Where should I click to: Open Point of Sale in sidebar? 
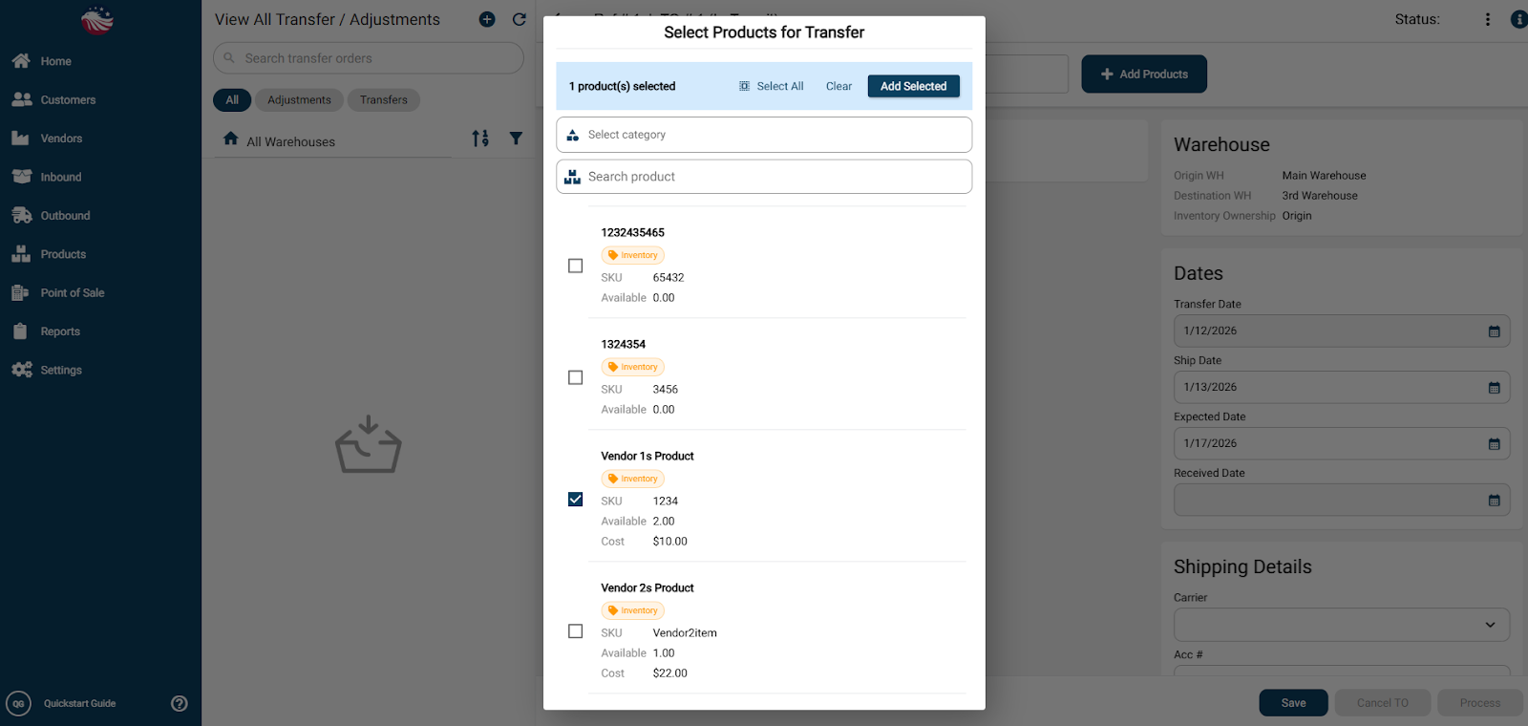73,293
